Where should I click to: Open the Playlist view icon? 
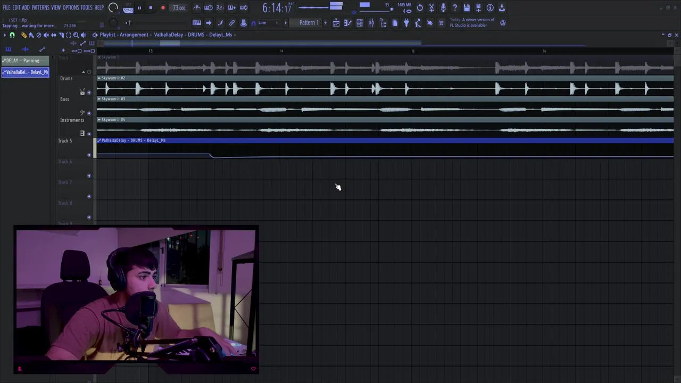click(x=336, y=23)
